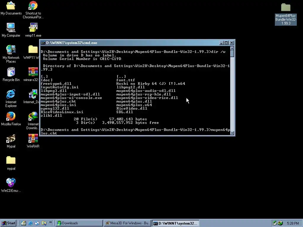Viewport: 303px width, 227px height.
Task: Select the mypal folder icon
Action: tap(11, 163)
